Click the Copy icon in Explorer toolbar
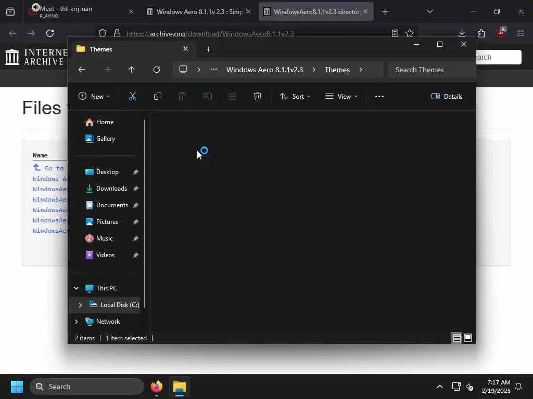The image size is (533, 399). pyautogui.click(x=157, y=96)
